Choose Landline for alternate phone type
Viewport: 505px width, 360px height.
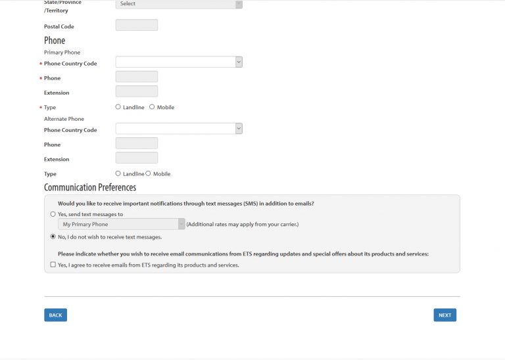pyautogui.click(x=118, y=173)
